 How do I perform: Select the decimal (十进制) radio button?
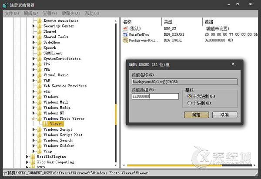[189, 103]
